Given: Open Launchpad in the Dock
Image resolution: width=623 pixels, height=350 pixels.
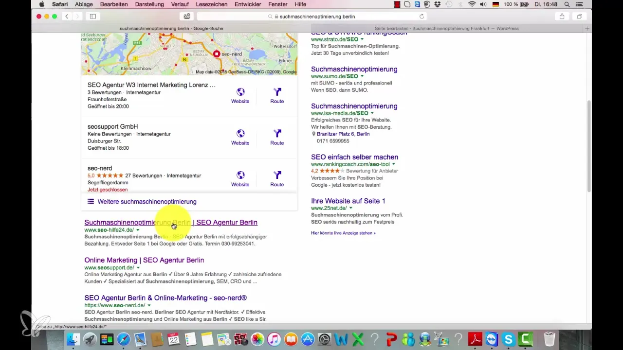Looking at the screenshot, I should (x=90, y=339).
